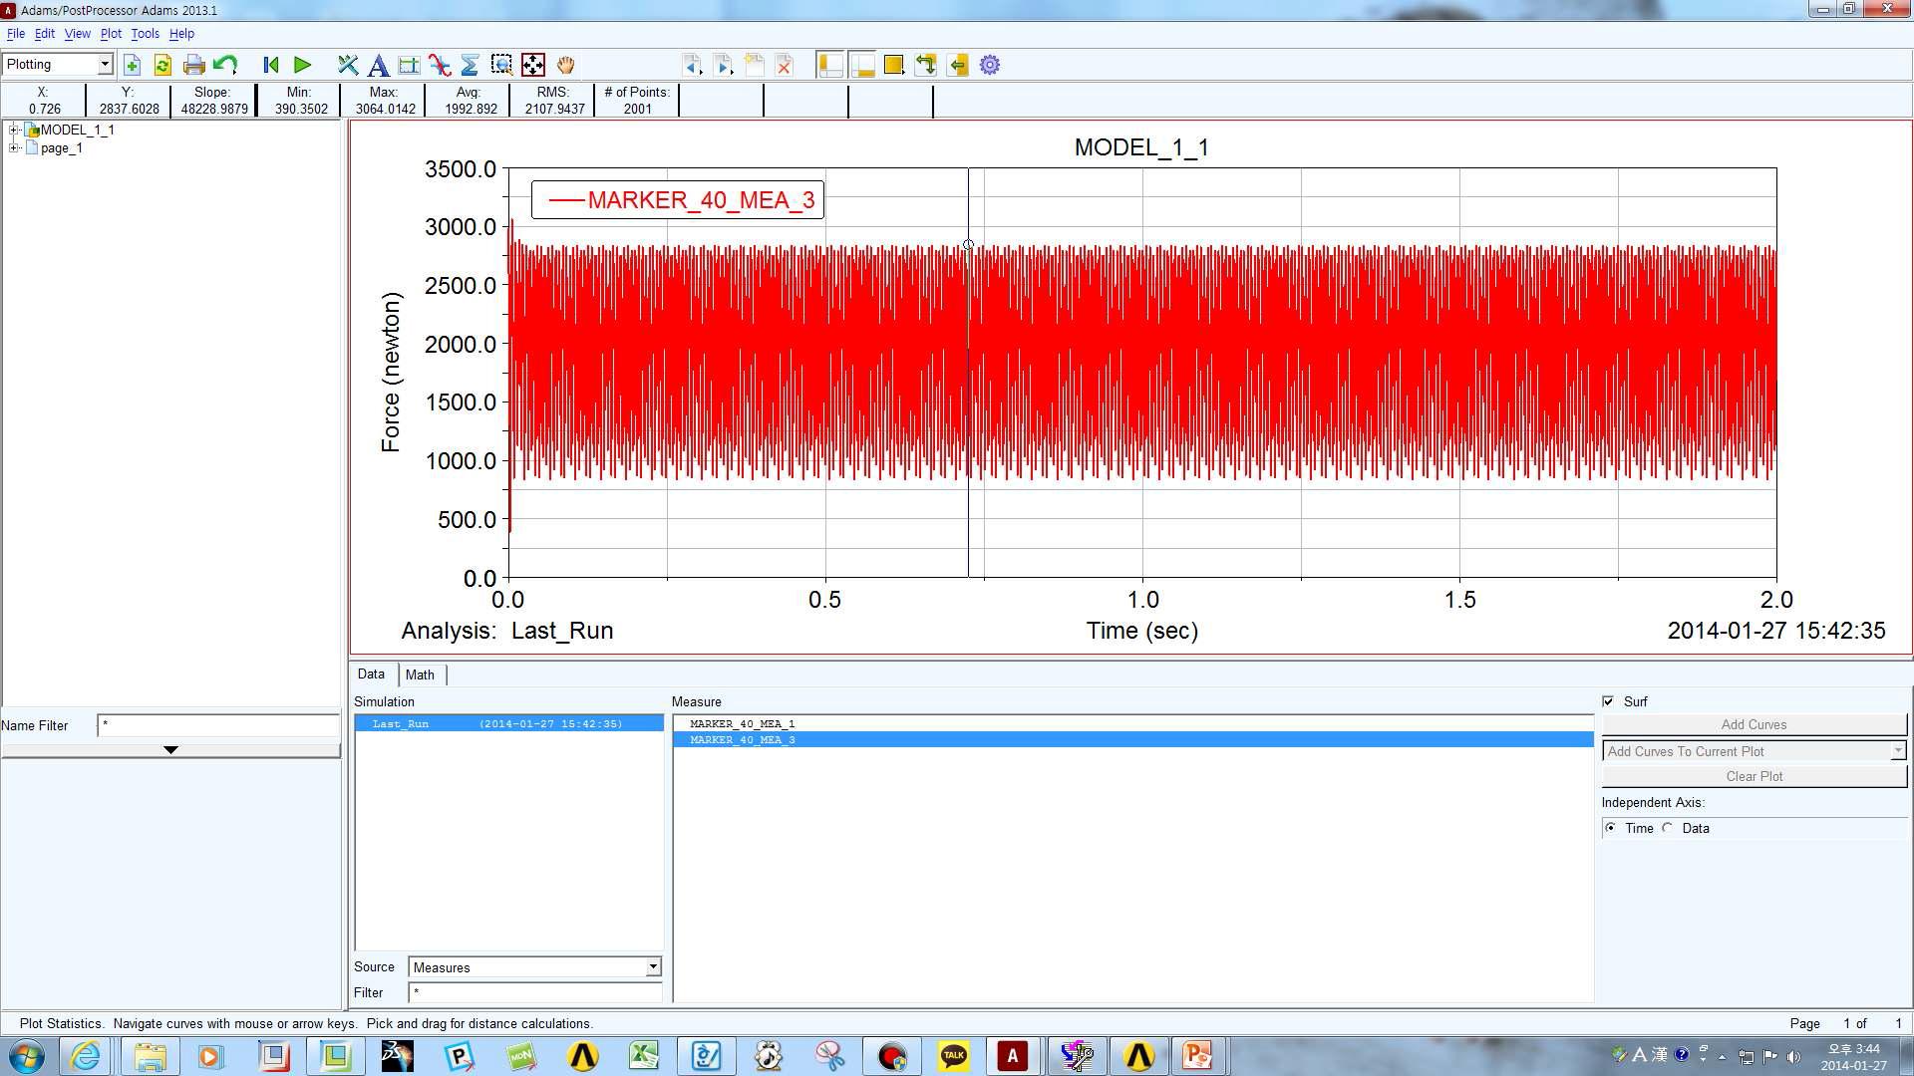The height and width of the screenshot is (1076, 1914).
Task: Select MARKER_40_MEA_1 measure
Action: point(1133,723)
